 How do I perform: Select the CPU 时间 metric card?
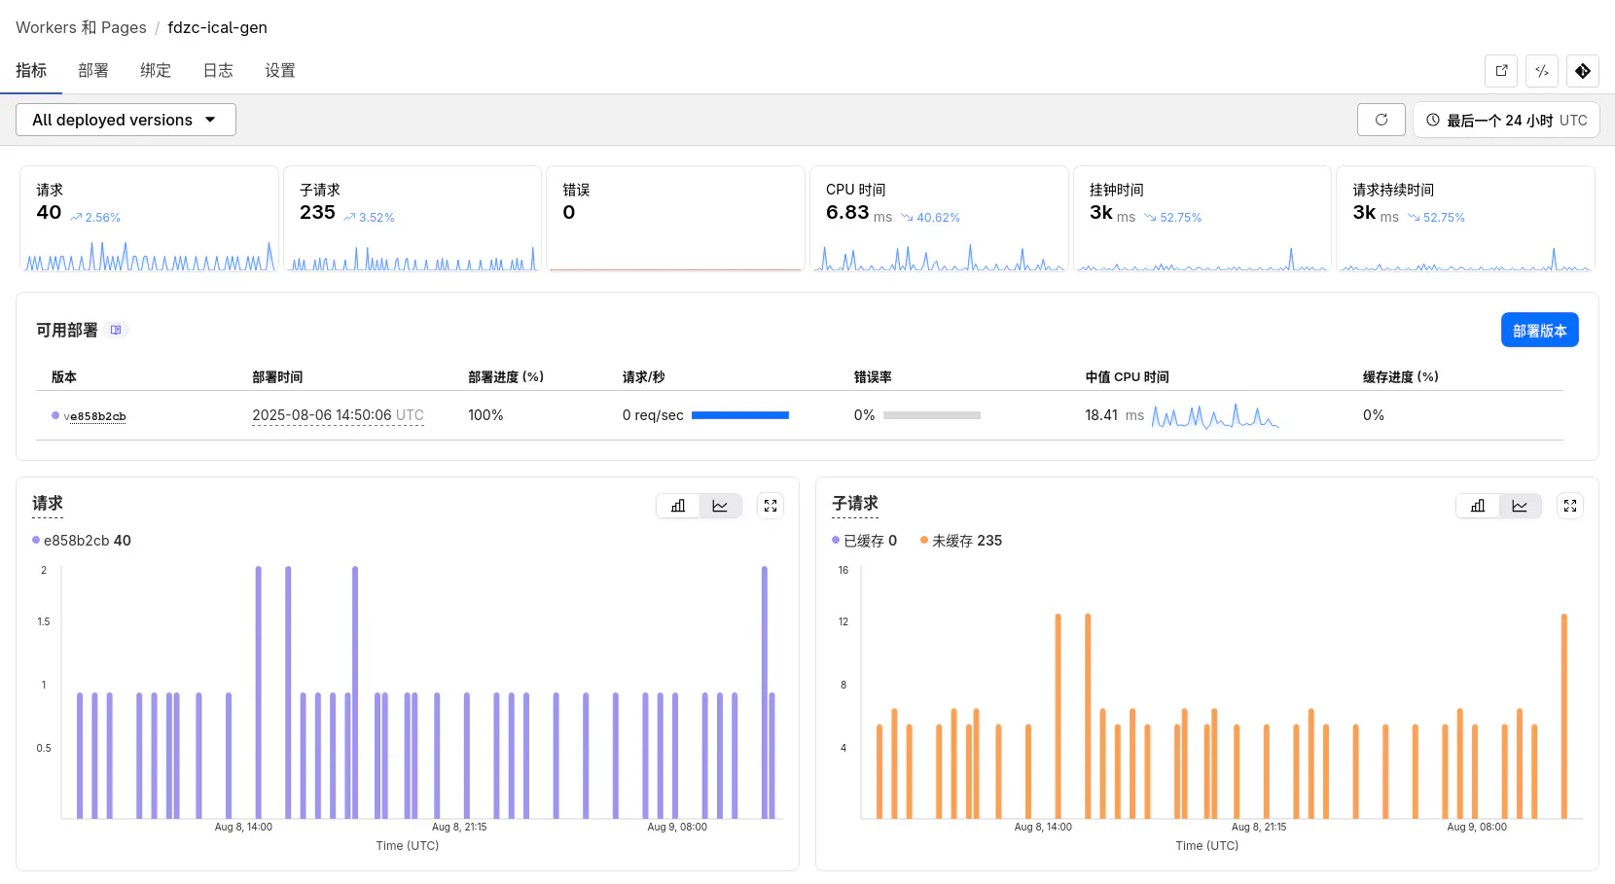coord(939,218)
